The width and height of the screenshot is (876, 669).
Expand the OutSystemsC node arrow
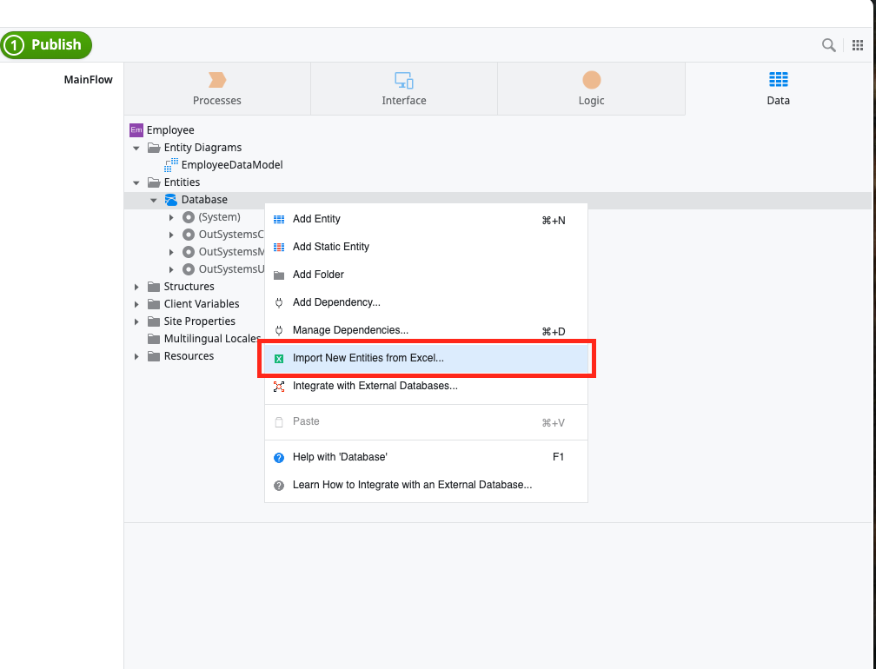tap(171, 235)
